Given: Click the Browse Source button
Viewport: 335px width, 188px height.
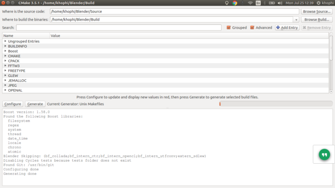Looking at the screenshot, I should (x=317, y=11).
